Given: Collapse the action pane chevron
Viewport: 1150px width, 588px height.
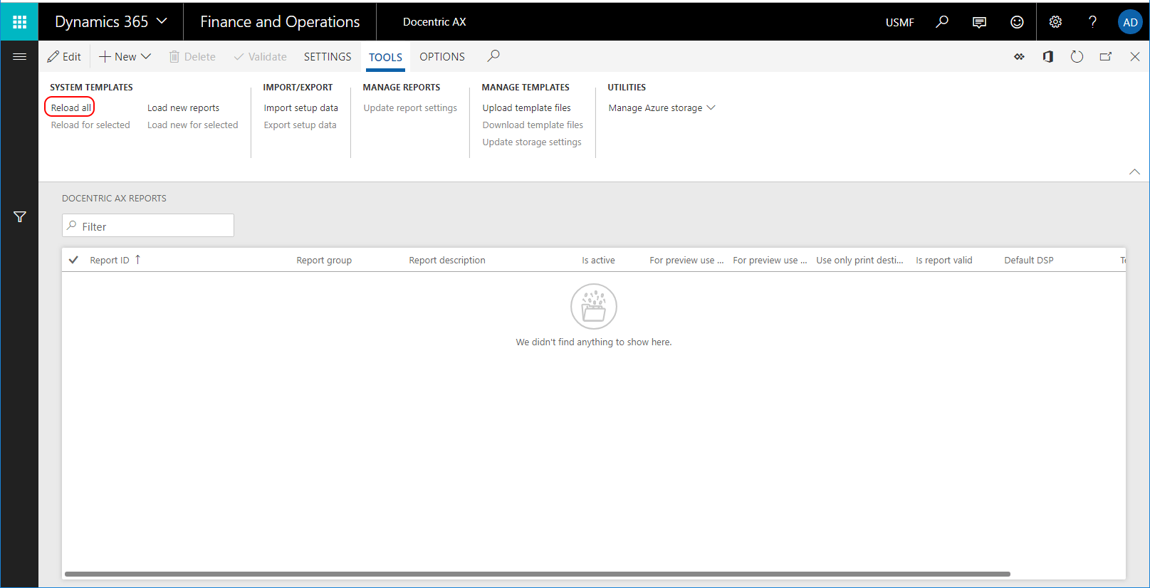Looking at the screenshot, I should point(1134,172).
